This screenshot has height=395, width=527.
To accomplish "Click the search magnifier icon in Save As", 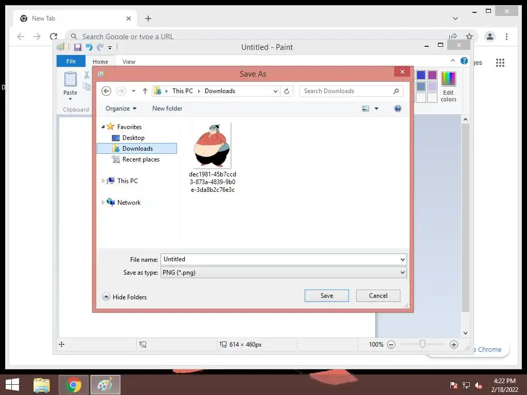I will (x=396, y=91).
